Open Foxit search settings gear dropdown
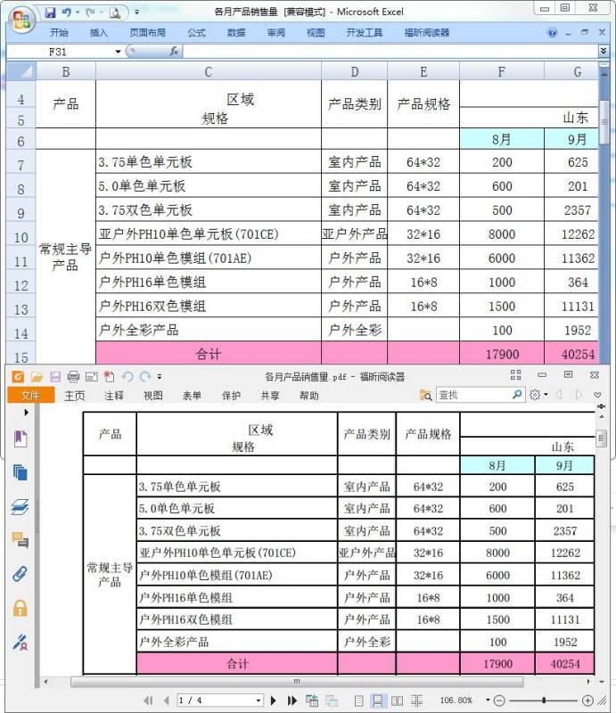 pos(538,395)
